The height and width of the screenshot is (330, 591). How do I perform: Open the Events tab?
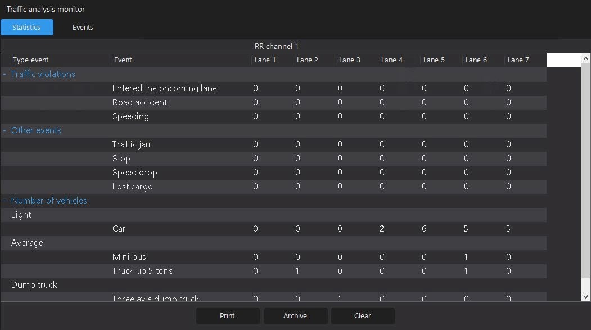pyautogui.click(x=83, y=28)
